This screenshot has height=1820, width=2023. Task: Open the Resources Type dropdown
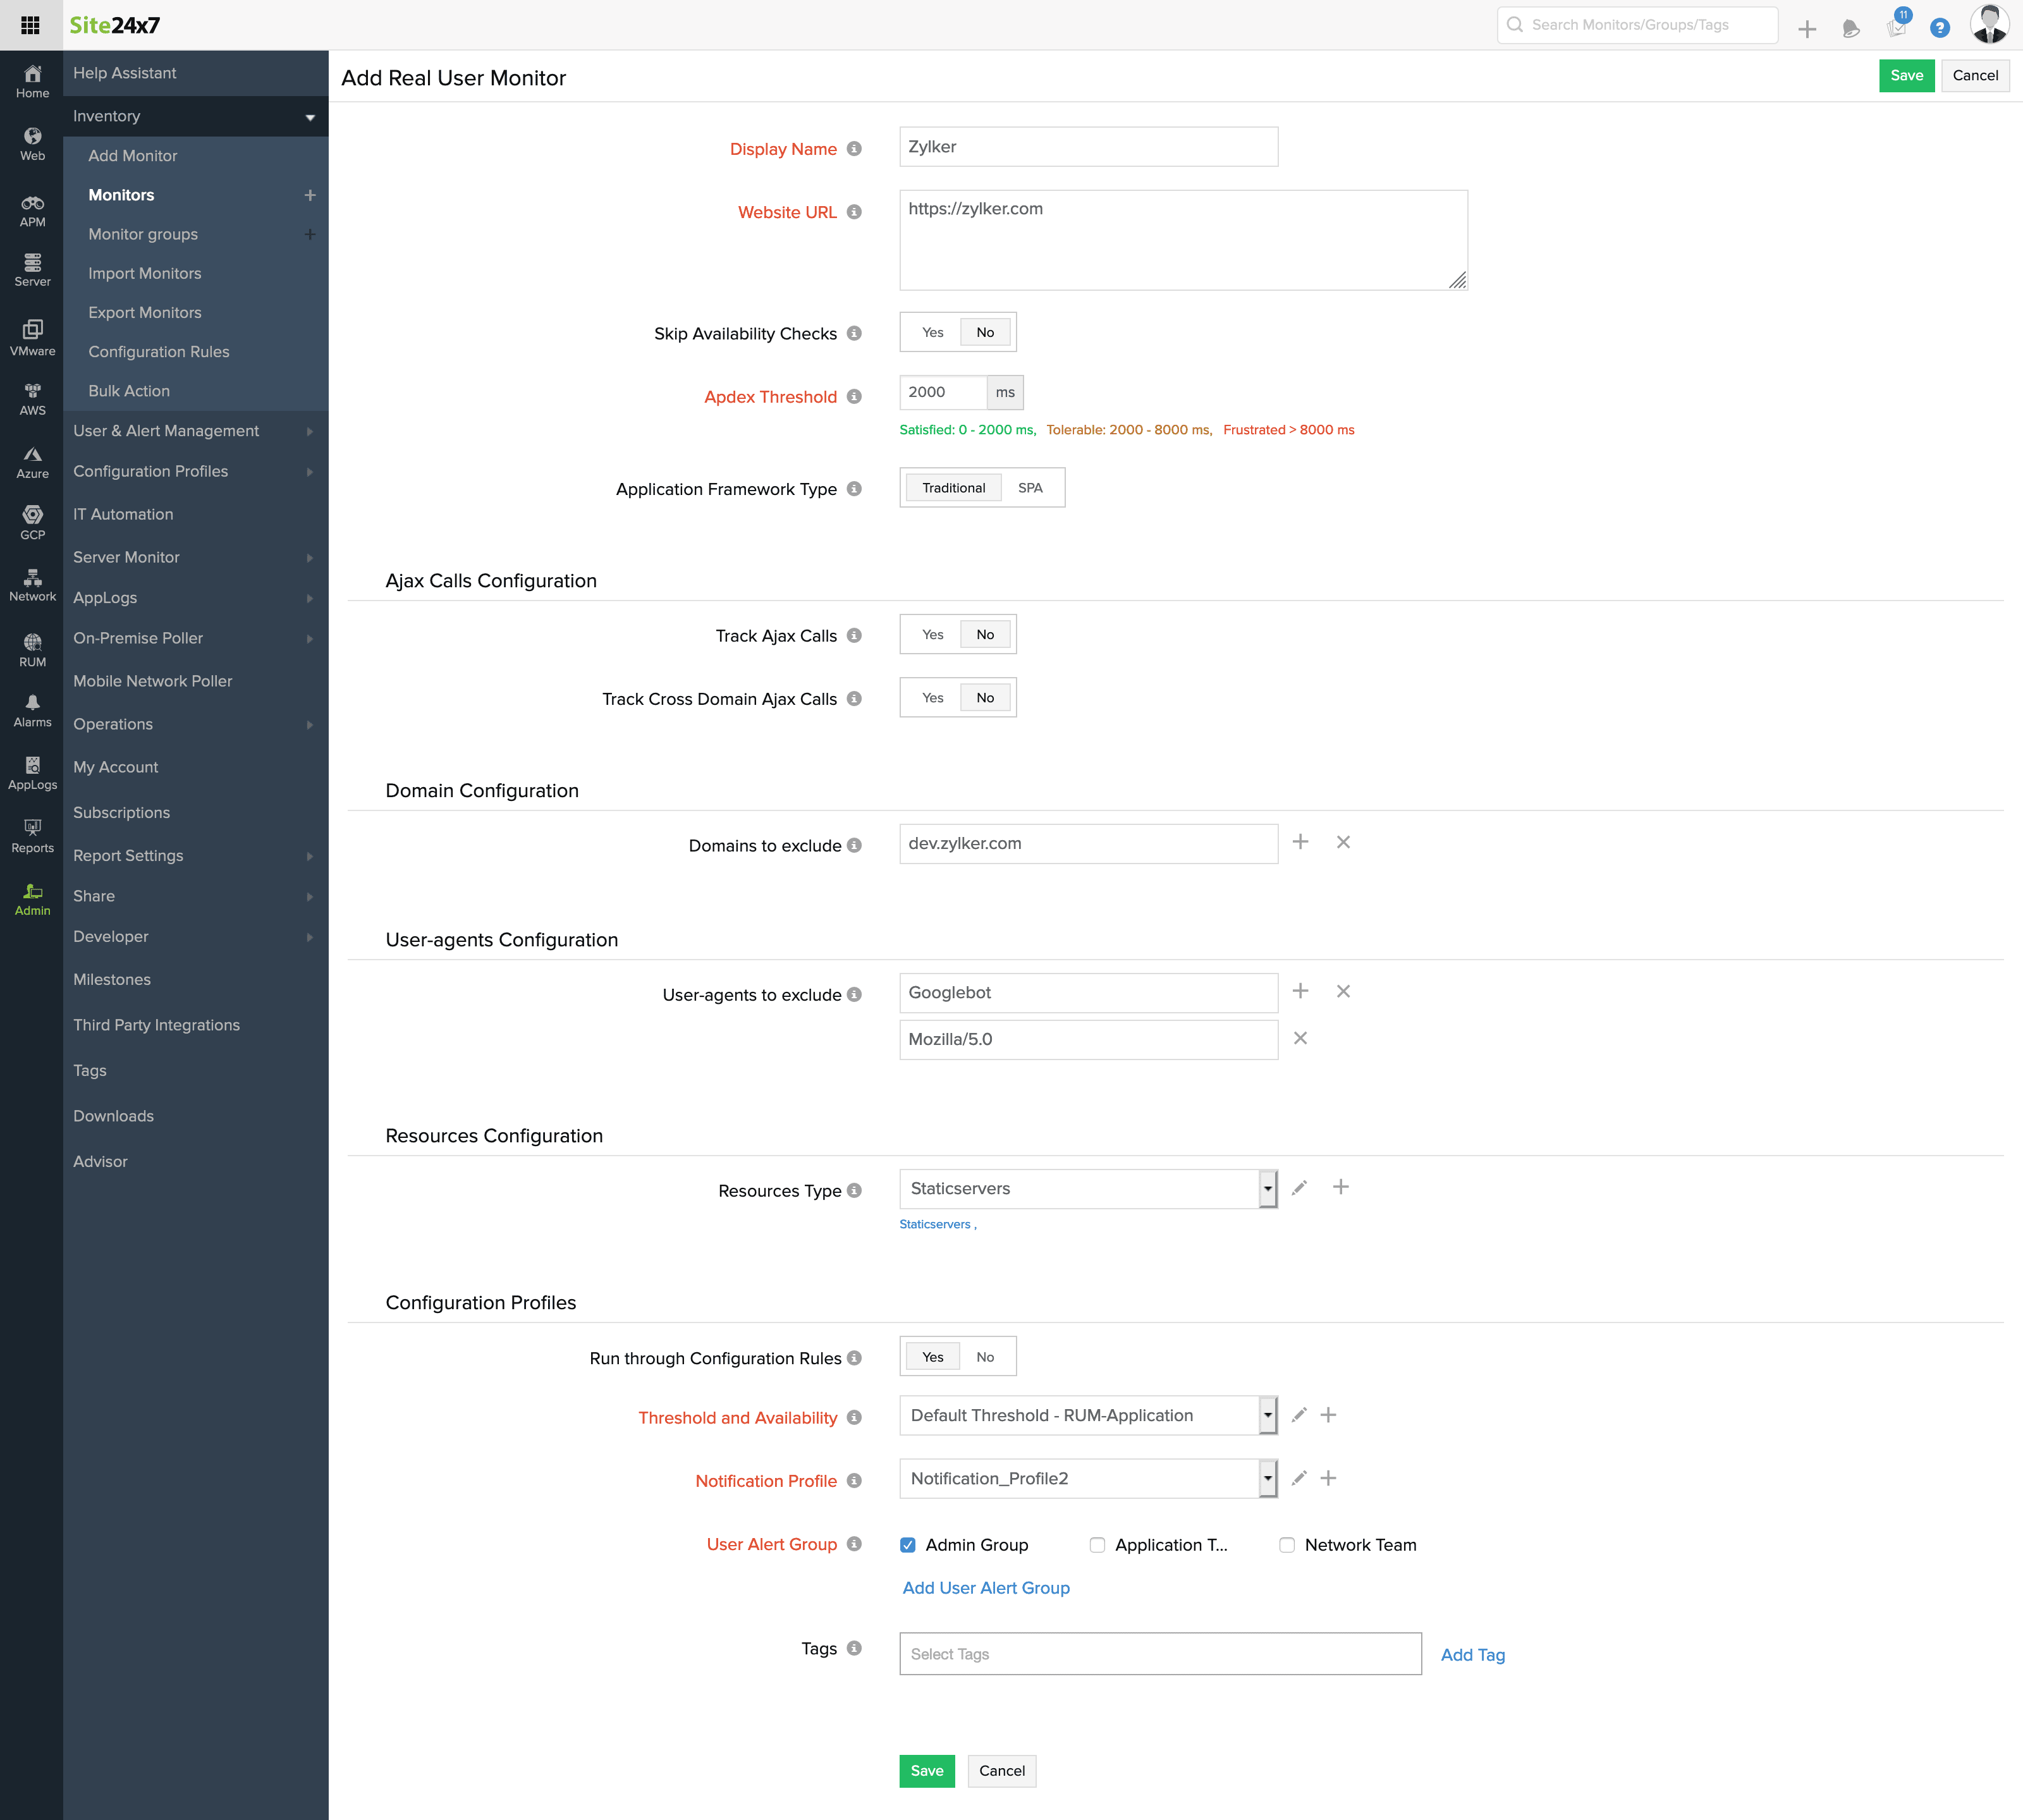(x=1267, y=1189)
